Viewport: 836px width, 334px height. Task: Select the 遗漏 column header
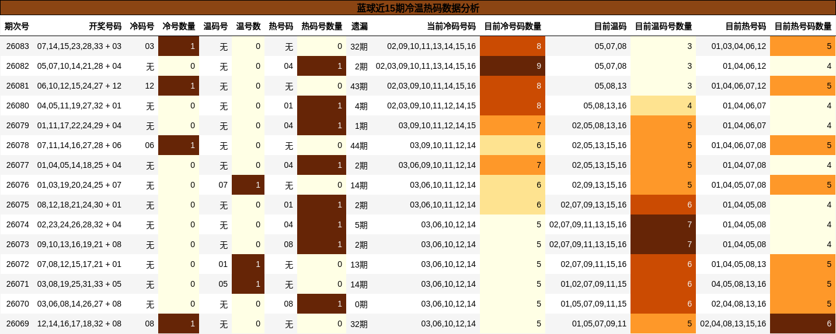point(360,26)
